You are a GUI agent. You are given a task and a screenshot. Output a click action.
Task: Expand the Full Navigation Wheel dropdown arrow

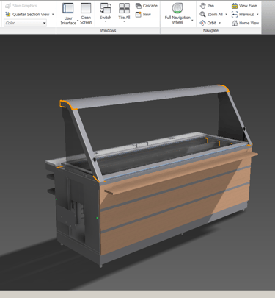(x=192, y=21)
